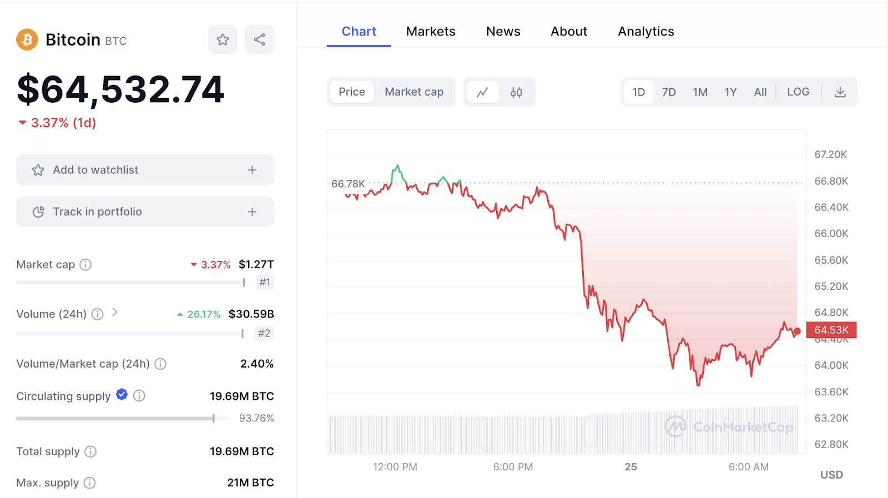This screenshot has width=888, height=498.
Task: Click the Max. supply info icon
Action: [x=89, y=483]
